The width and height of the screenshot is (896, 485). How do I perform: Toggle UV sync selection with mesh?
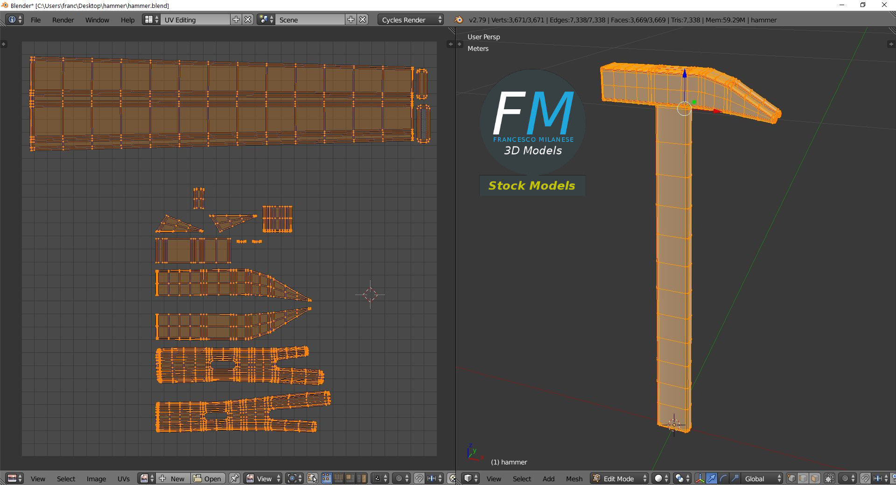pyautogui.click(x=312, y=478)
